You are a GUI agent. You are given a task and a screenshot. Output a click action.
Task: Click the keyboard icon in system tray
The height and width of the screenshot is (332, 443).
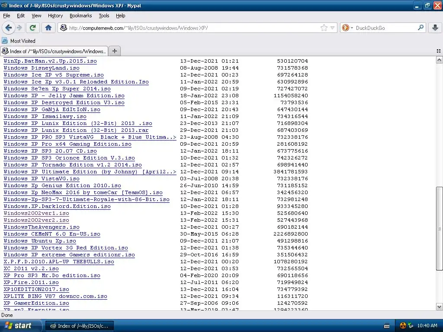point(387,326)
